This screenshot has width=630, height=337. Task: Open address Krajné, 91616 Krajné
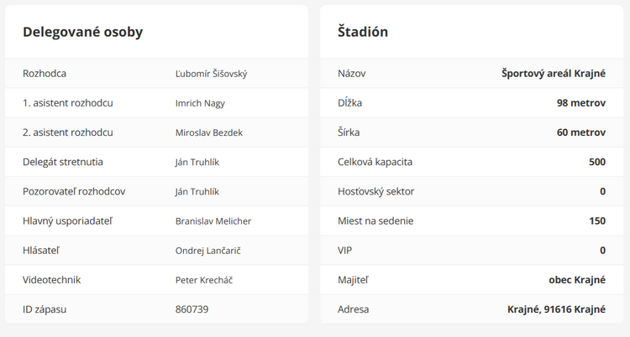(556, 309)
